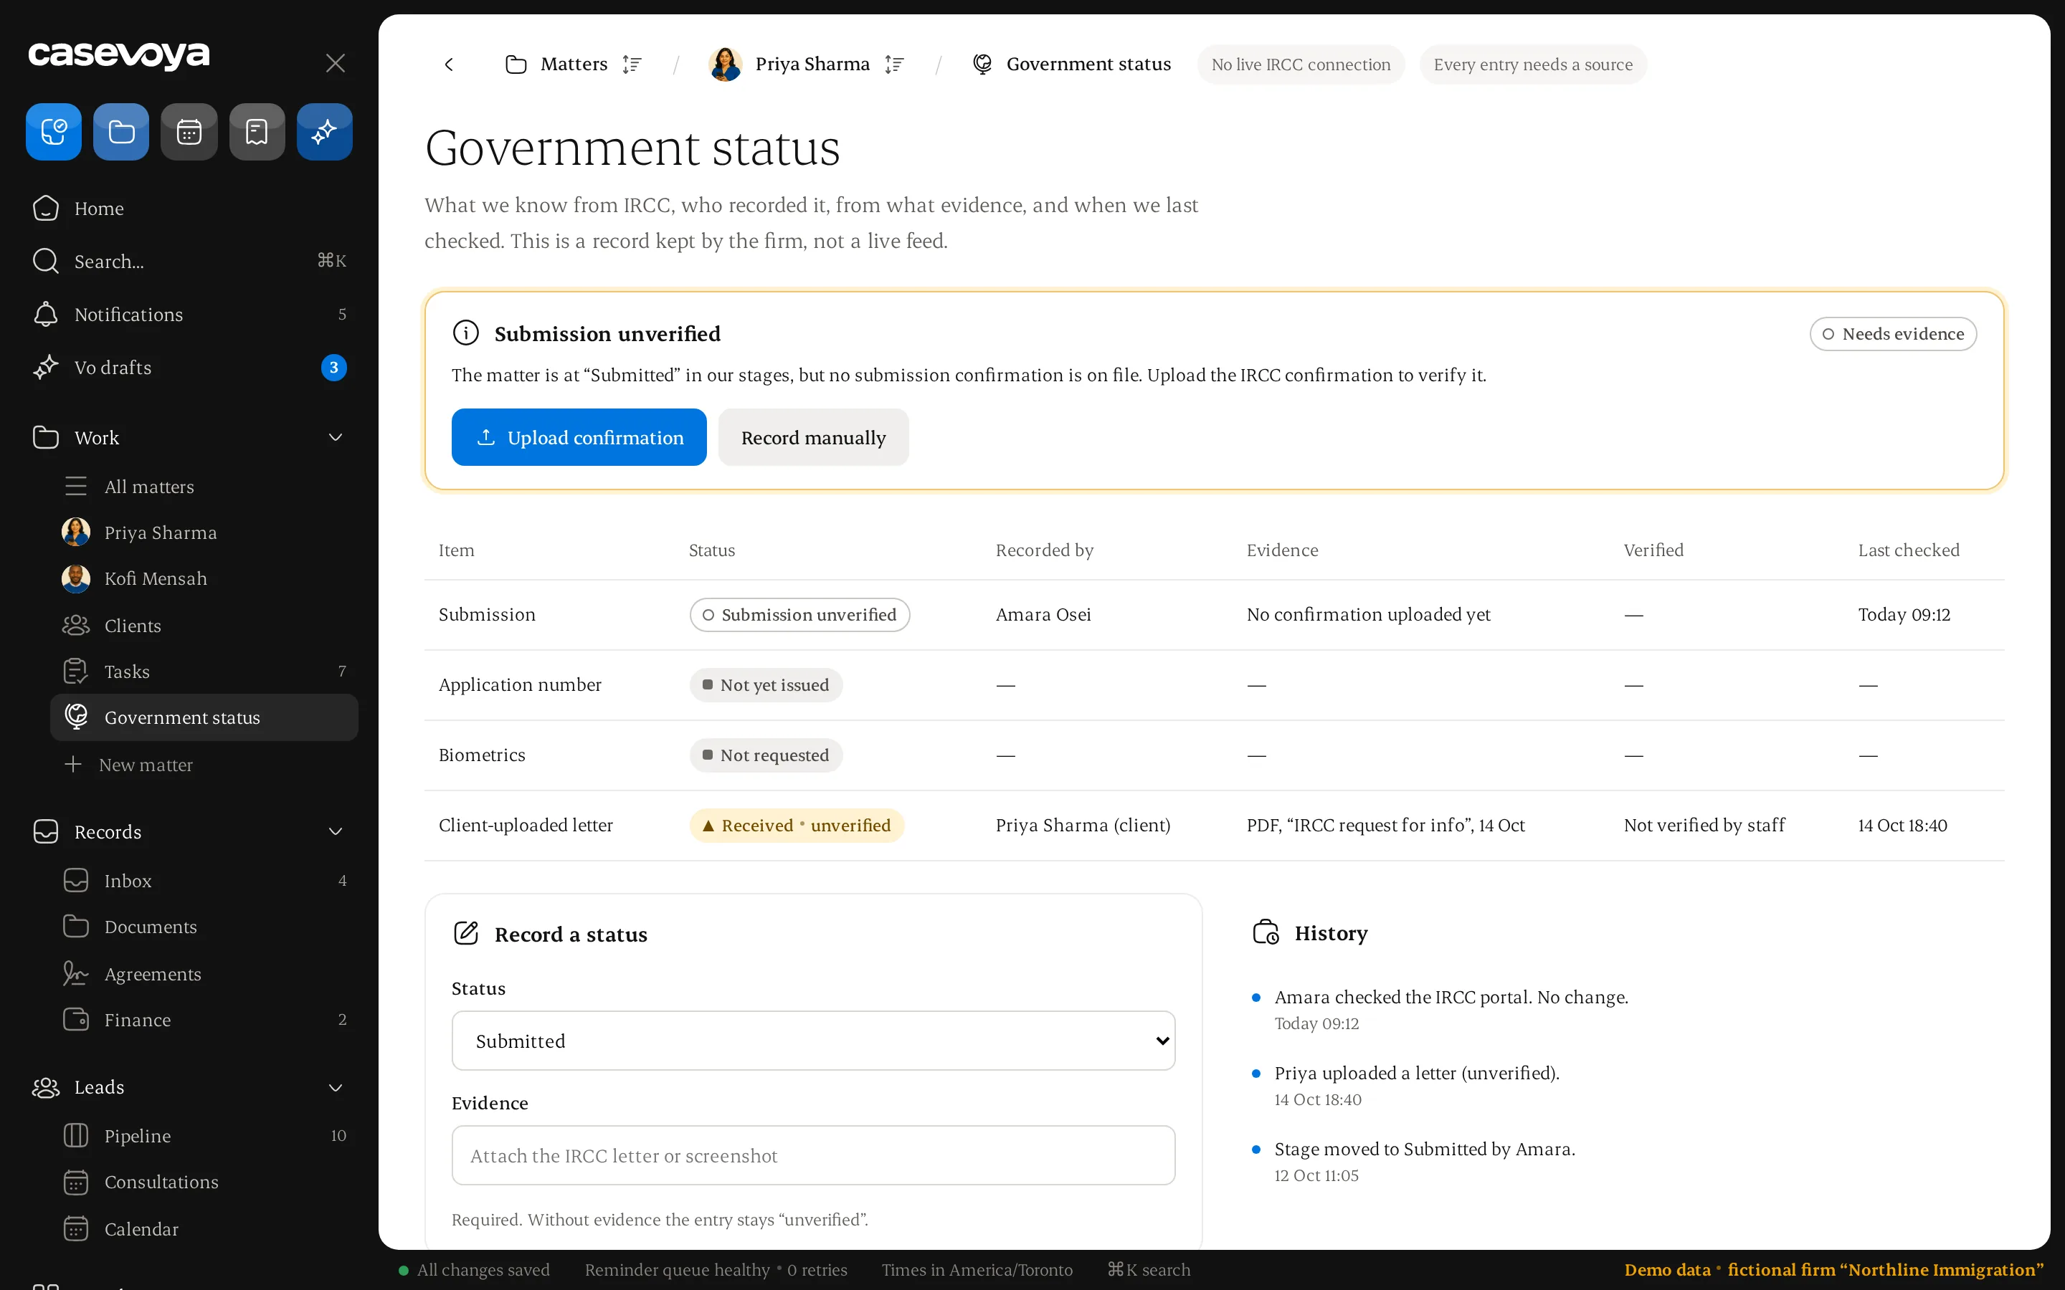
Task: Click the receipt icon in top launcher
Action: tap(257, 133)
